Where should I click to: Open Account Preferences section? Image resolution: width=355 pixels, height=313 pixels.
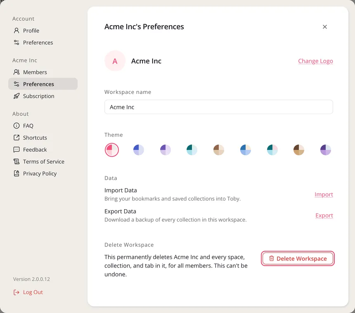click(x=43, y=42)
